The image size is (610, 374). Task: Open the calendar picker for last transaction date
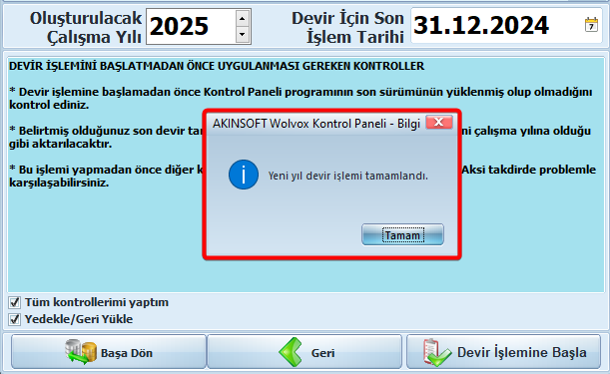tap(591, 25)
